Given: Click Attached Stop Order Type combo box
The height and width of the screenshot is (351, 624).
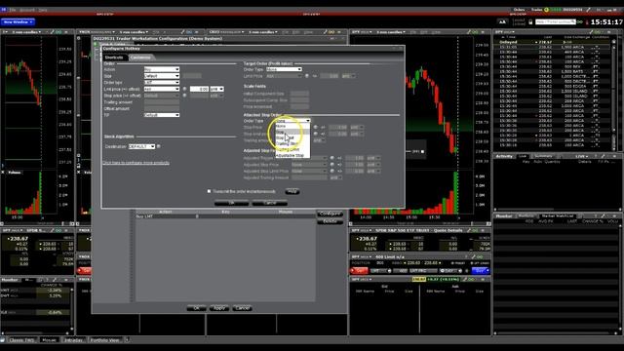Looking at the screenshot, I should coord(292,121).
